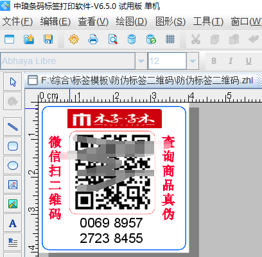The height and width of the screenshot is (257, 262).
Task: Select the text 0069 8957 on label
Action: (111, 223)
